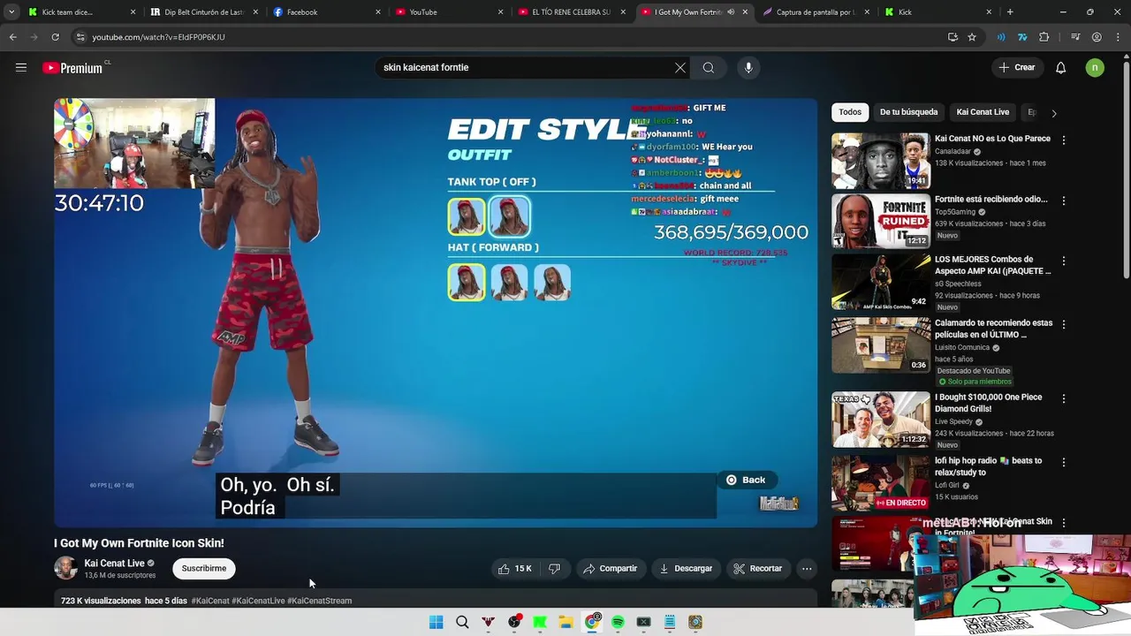Open LOS MEJORES Combos de Aspecto AMP KAI thumbnail
This screenshot has width=1131, height=636.
pyautogui.click(x=881, y=282)
